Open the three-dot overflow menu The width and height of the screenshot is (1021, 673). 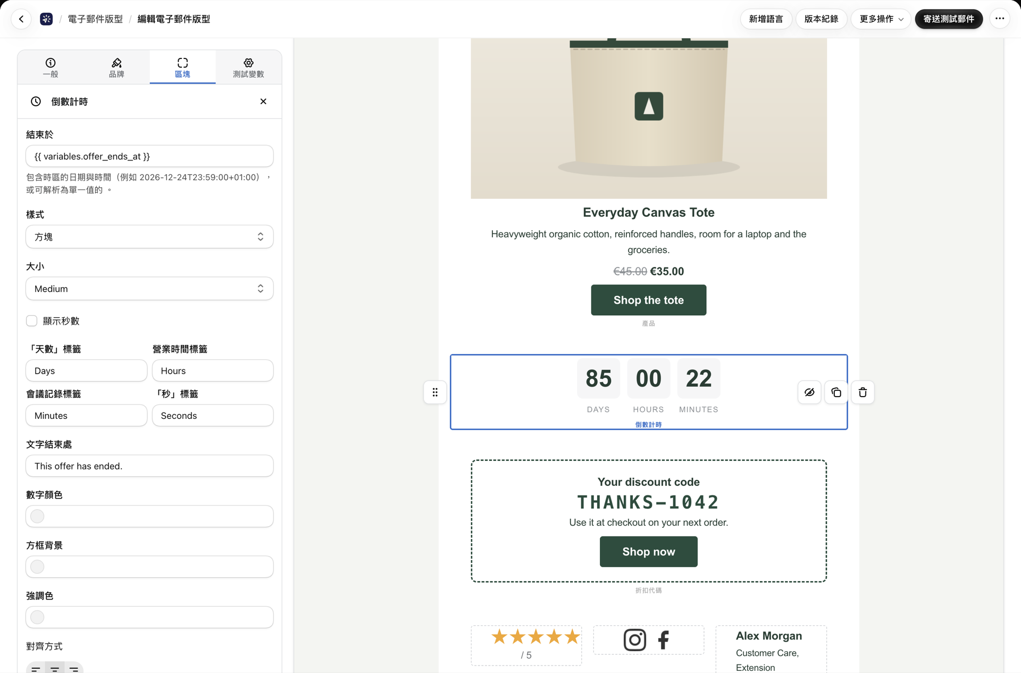(x=1000, y=19)
